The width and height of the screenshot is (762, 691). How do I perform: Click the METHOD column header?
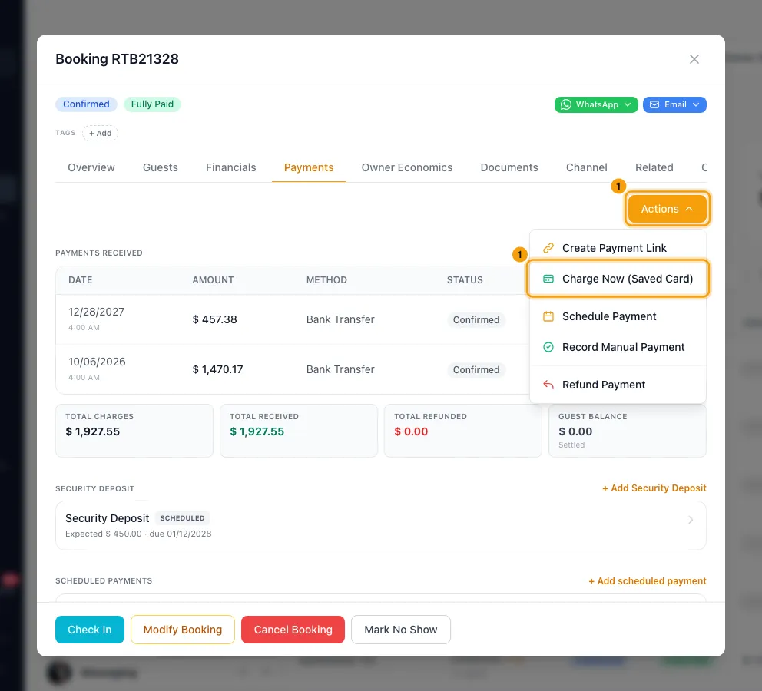(x=326, y=280)
